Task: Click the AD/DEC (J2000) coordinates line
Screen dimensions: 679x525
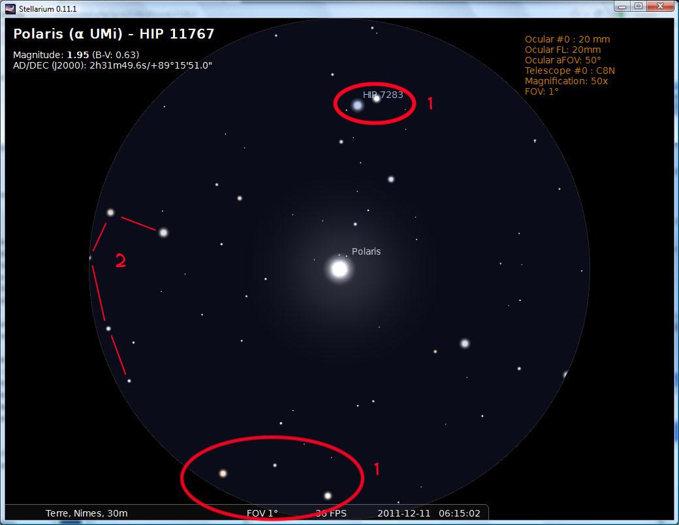Action: 112,65
